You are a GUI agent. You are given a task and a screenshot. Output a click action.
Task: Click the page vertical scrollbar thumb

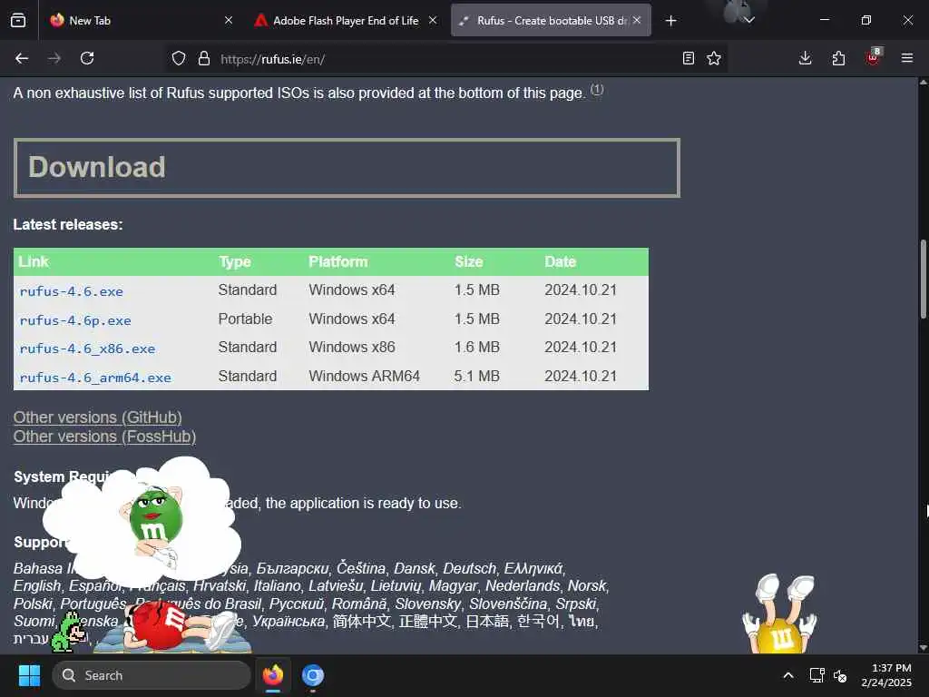click(923, 279)
